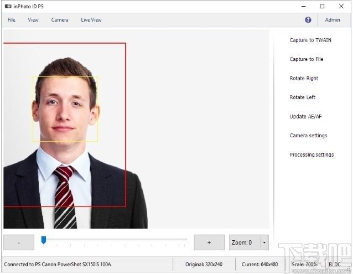Open the Camera menu

tap(60, 20)
